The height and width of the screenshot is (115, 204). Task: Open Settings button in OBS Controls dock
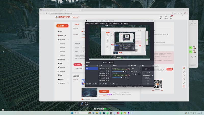click(x=148, y=81)
